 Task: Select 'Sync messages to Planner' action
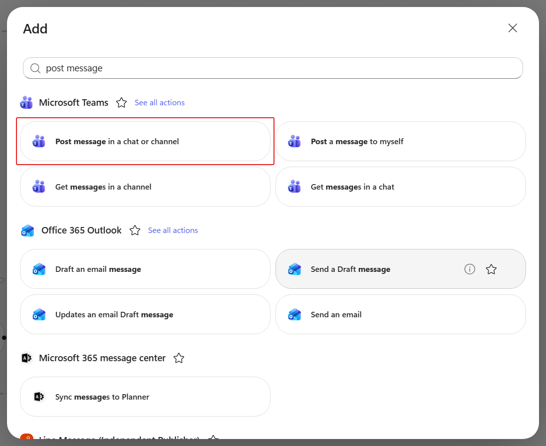[145, 397]
